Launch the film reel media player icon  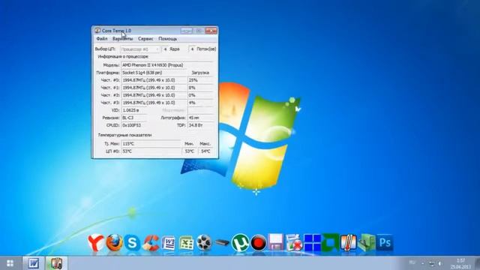coord(204,243)
